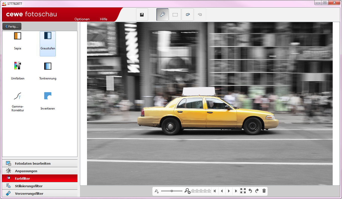The height and width of the screenshot is (199, 342).
Task: Click the blue undo arrow in toolbar
Action: click(188, 15)
